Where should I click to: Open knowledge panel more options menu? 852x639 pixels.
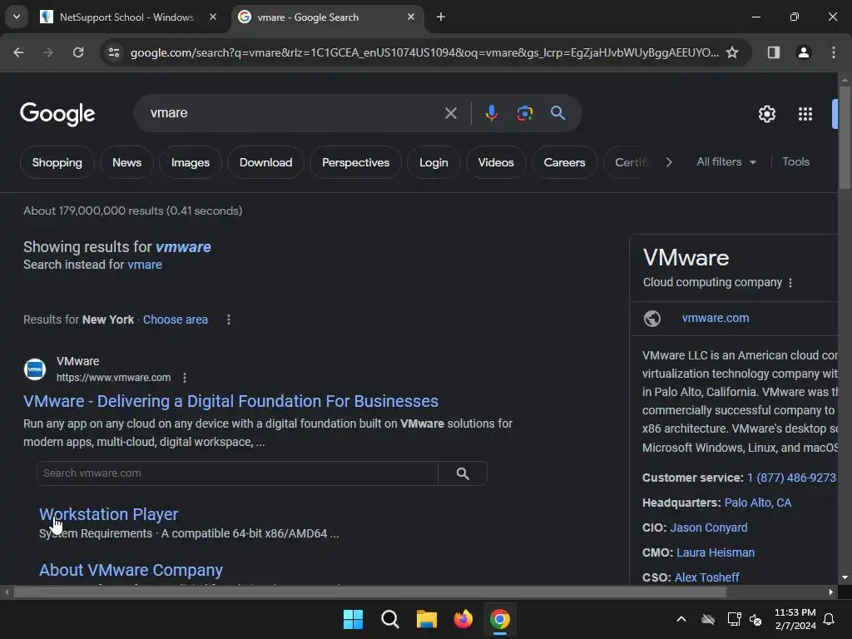pos(790,283)
